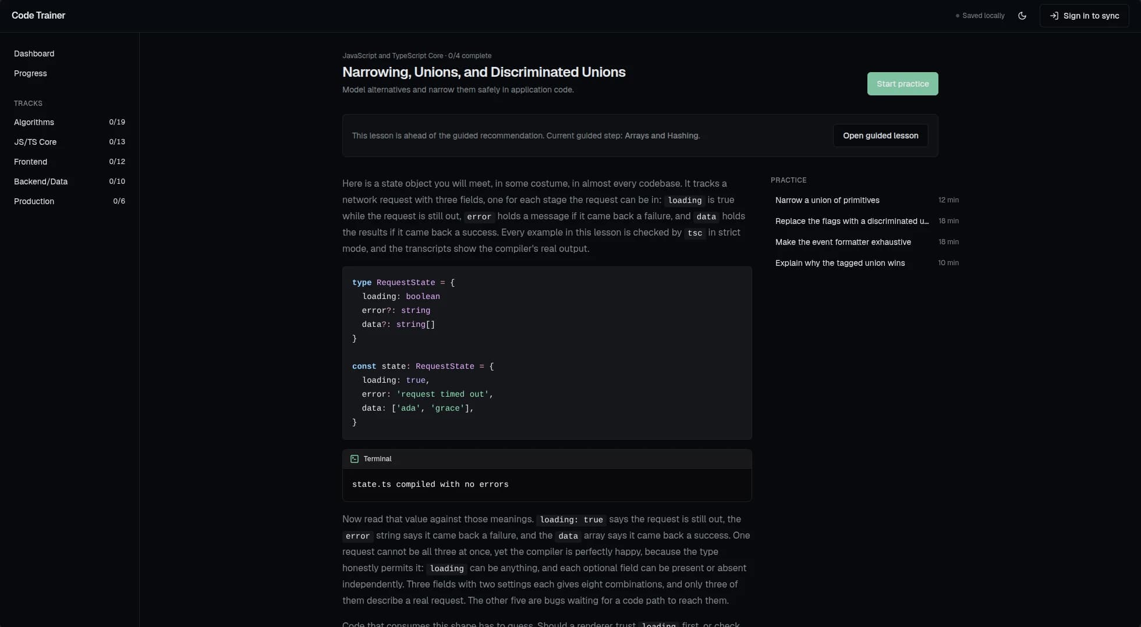Click the Sign in to sync button
The height and width of the screenshot is (627, 1141).
pos(1084,16)
